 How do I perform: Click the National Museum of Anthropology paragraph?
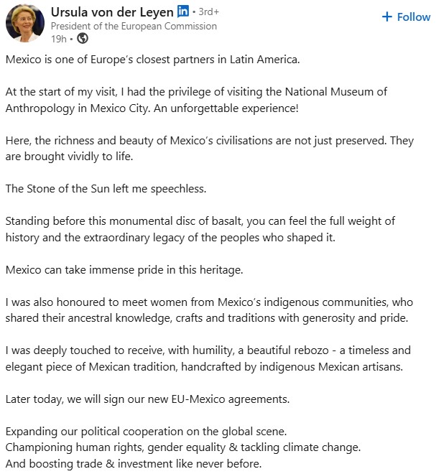(196, 100)
